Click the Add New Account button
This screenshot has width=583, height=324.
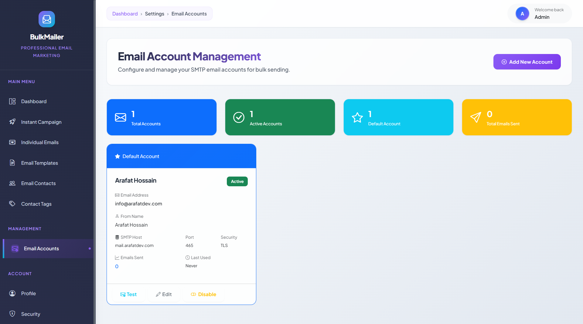point(527,62)
